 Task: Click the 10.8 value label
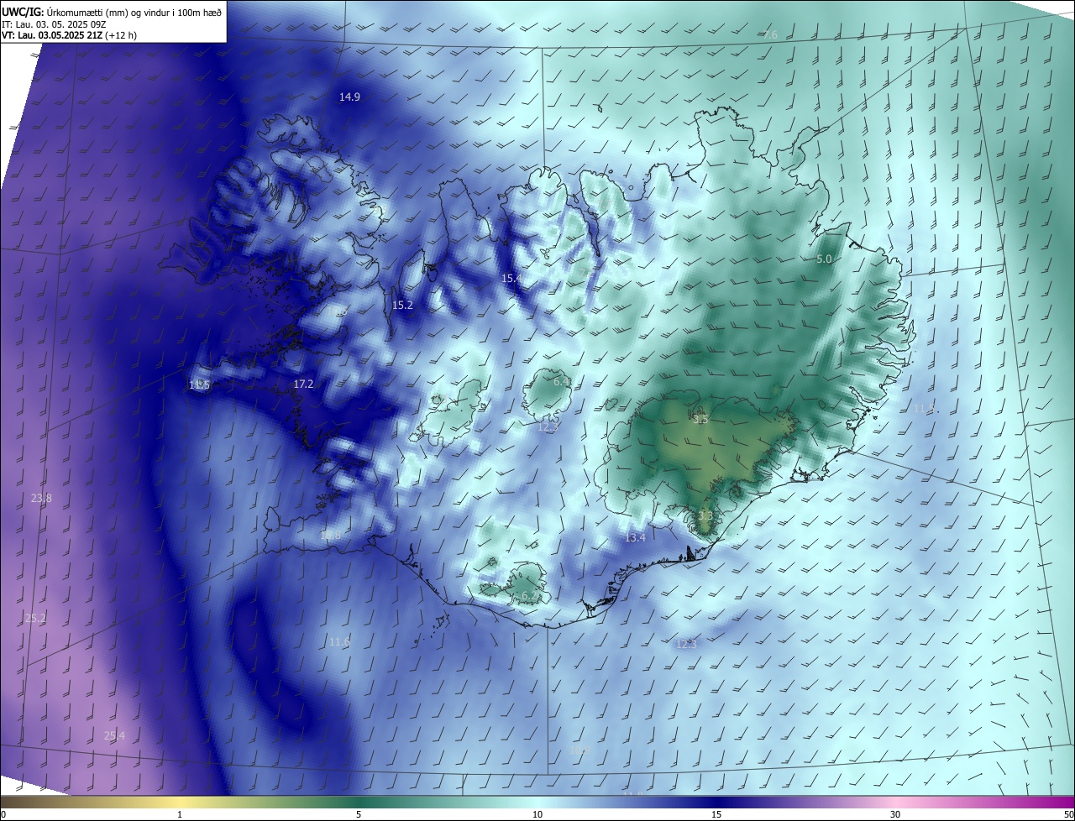pos(331,536)
